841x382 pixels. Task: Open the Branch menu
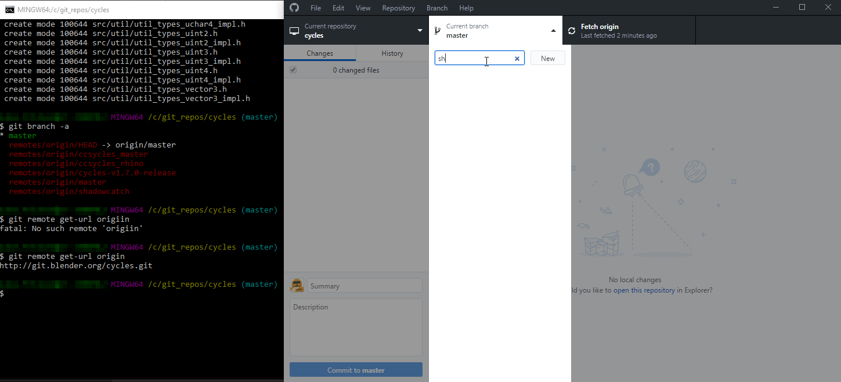[437, 8]
